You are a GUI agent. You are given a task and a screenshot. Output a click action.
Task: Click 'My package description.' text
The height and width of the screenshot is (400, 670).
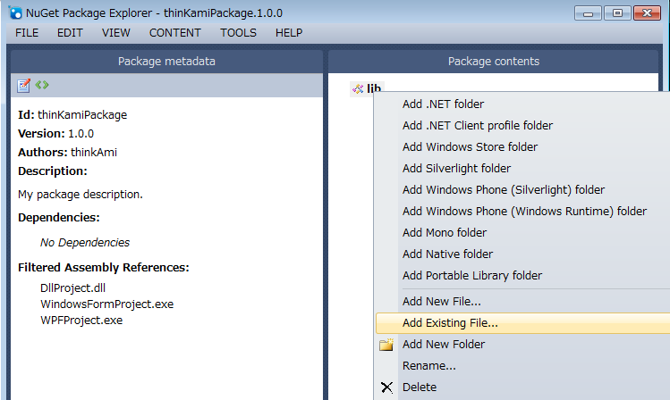[x=81, y=195]
